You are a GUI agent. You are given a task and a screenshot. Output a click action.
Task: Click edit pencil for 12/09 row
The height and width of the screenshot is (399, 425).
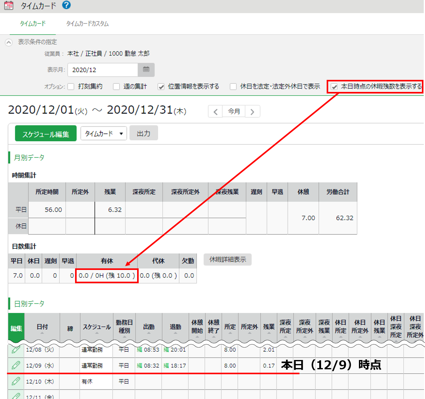pos(16,365)
